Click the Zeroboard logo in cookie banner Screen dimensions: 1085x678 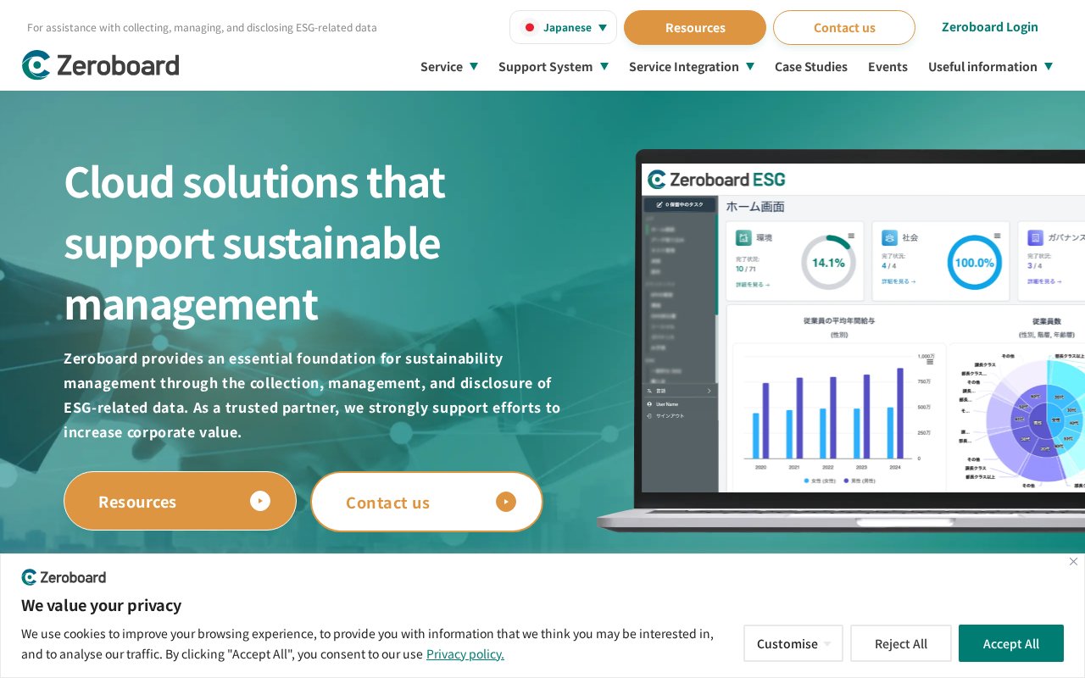64,577
